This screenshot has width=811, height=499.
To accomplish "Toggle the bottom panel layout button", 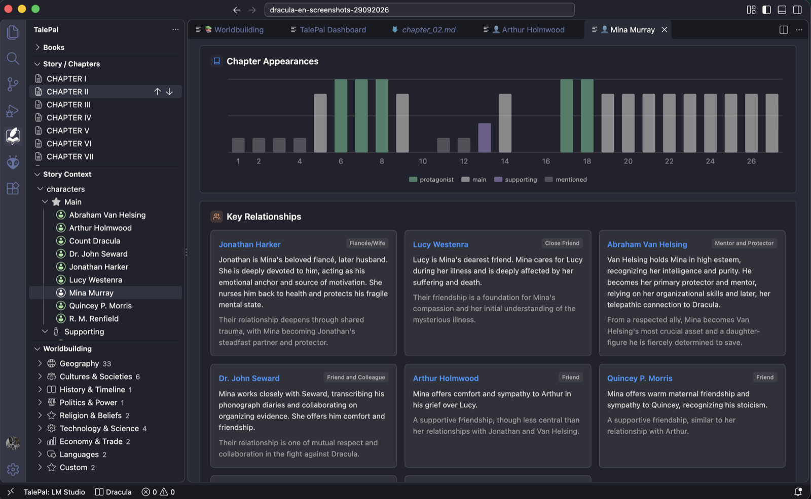I will click(782, 10).
